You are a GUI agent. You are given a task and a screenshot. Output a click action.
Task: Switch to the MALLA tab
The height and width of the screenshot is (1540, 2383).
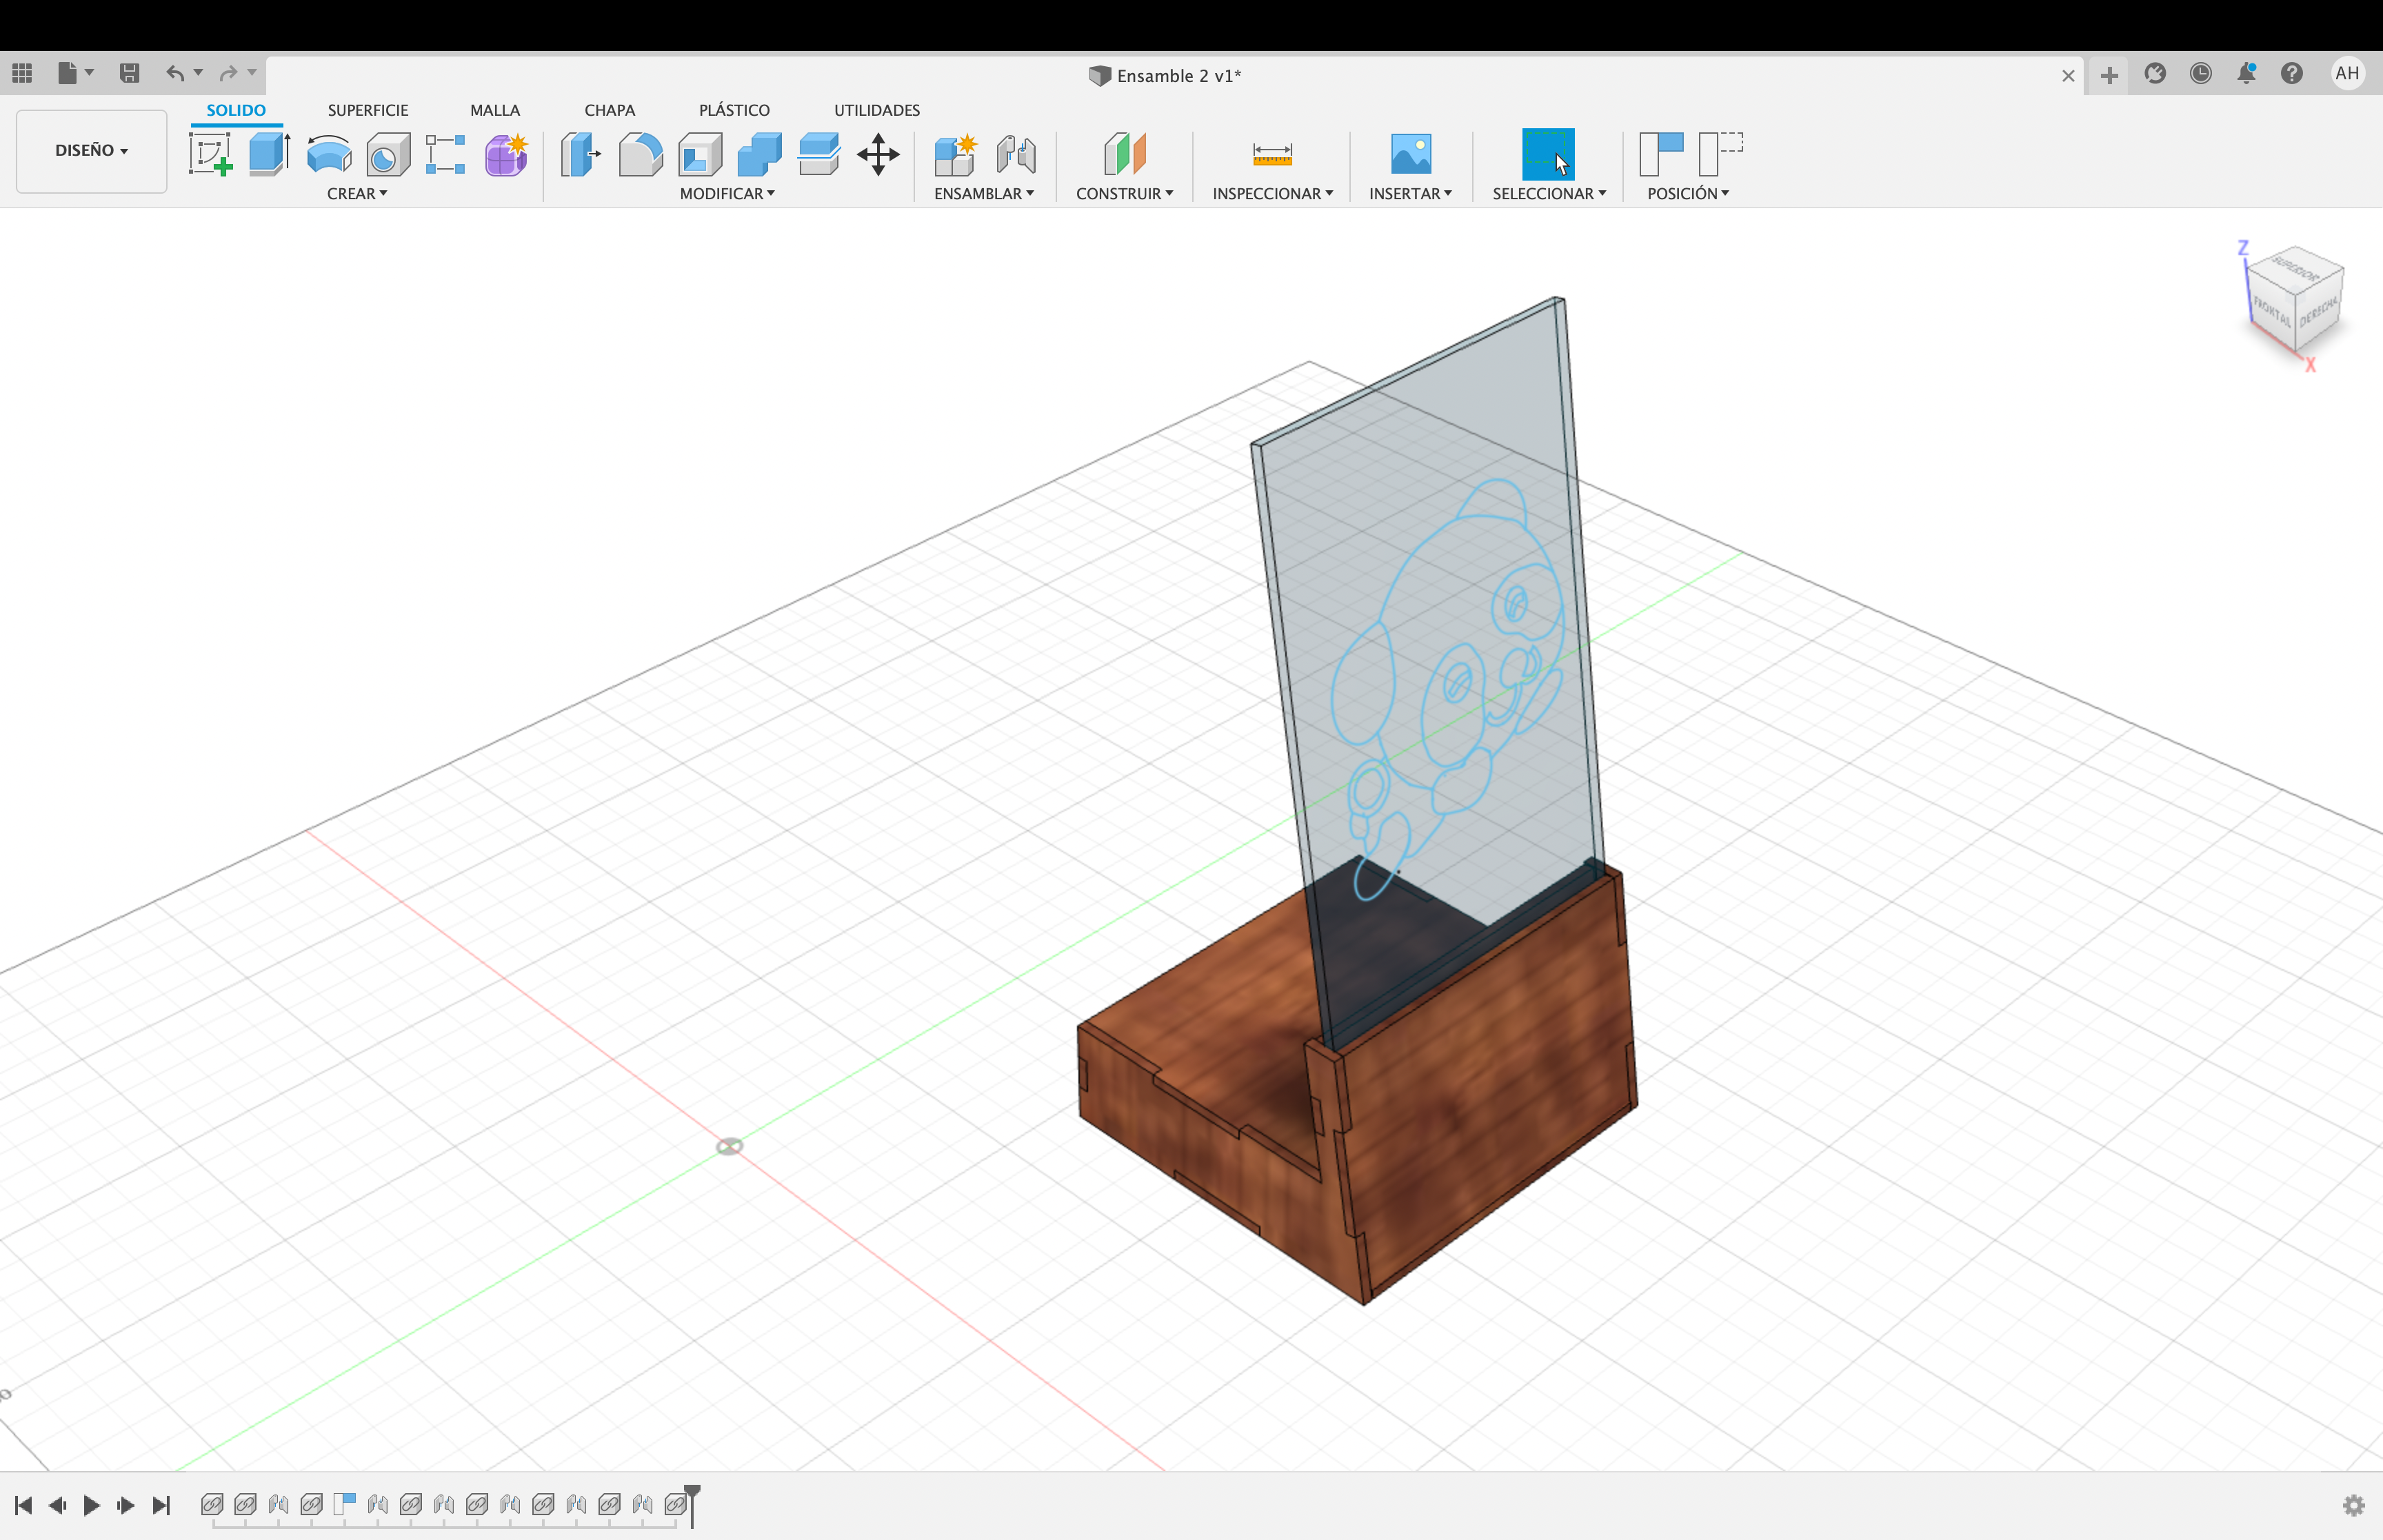pyautogui.click(x=495, y=110)
